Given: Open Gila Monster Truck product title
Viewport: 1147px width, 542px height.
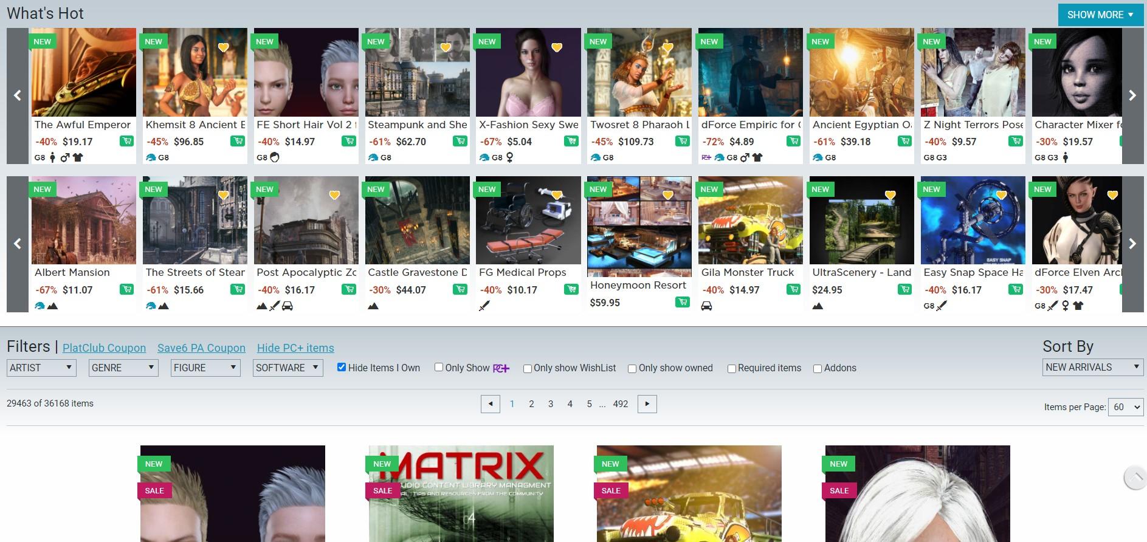Looking at the screenshot, I should [x=748, y=272].
